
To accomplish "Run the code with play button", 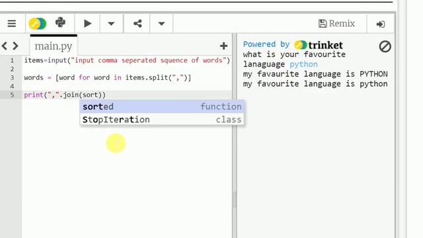I will [x=87, y=24].
